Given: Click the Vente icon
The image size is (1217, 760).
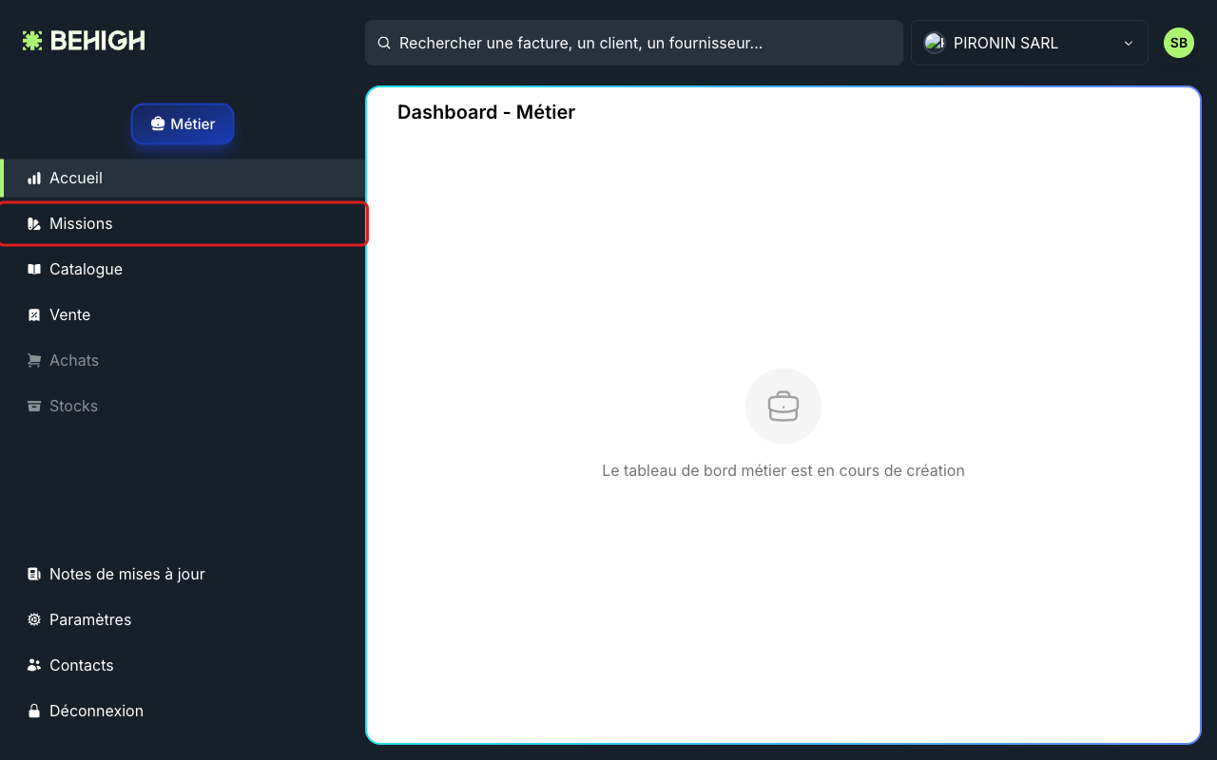Looking at the screenshot, I should click(34, 314).
